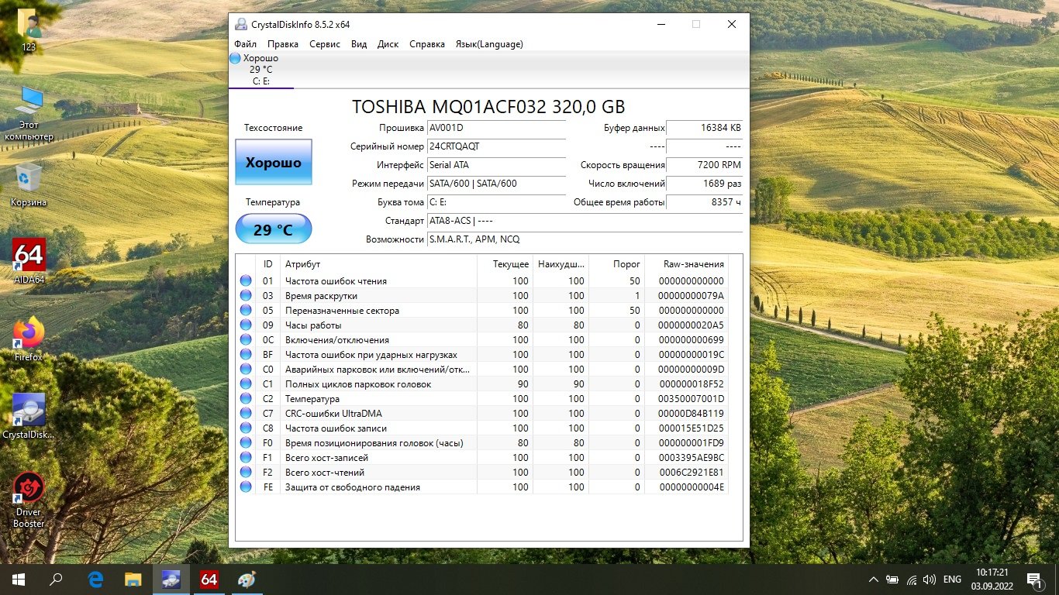The height and width of the screenshot is (595, 1059).
Task: Click the Raw-значения column header
Action: [x=685, y=264]
